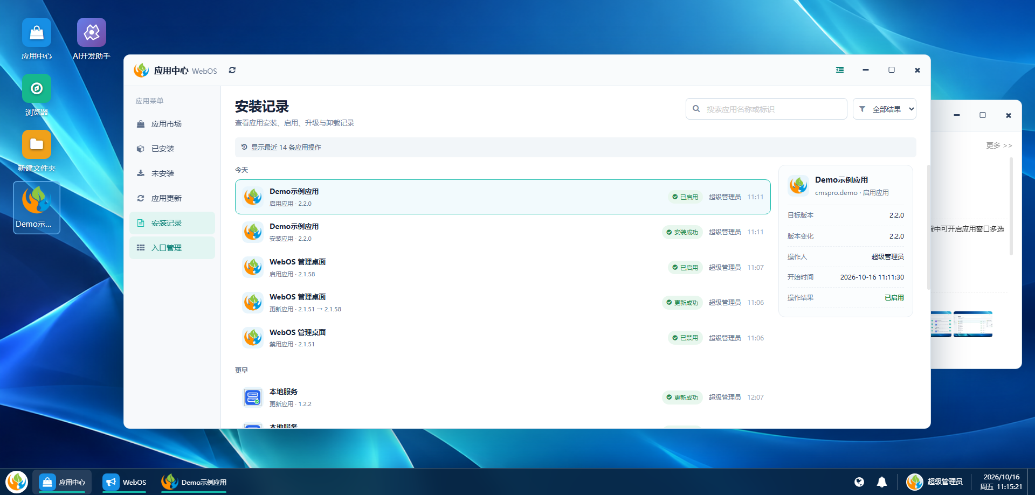Click 更多 >> link in background window
The width and height of the screenshot is (1035, 495).
(999, 145)
